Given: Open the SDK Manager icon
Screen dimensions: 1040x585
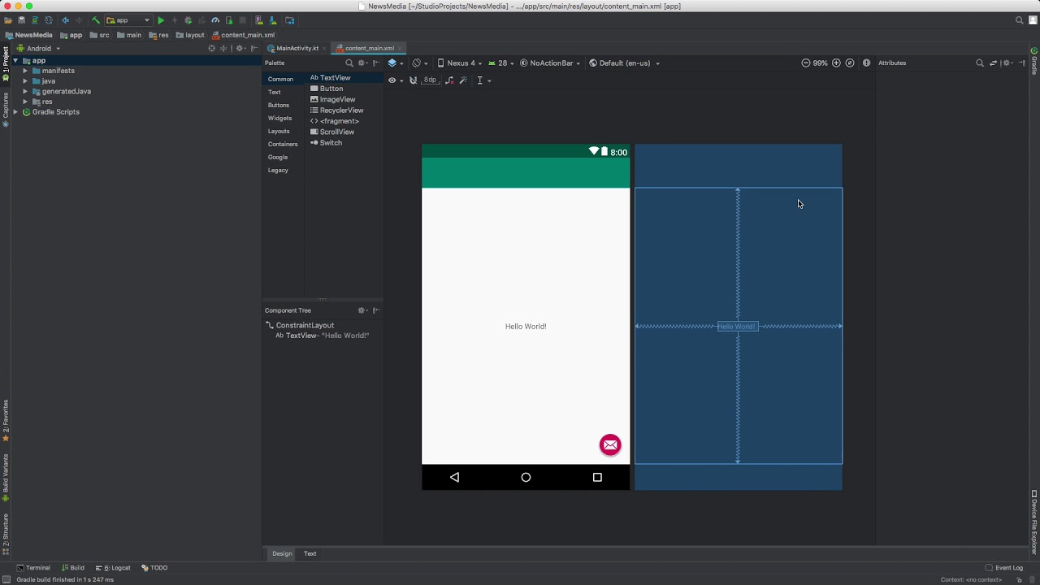Looking at the screenshot, I should [271, 20].
